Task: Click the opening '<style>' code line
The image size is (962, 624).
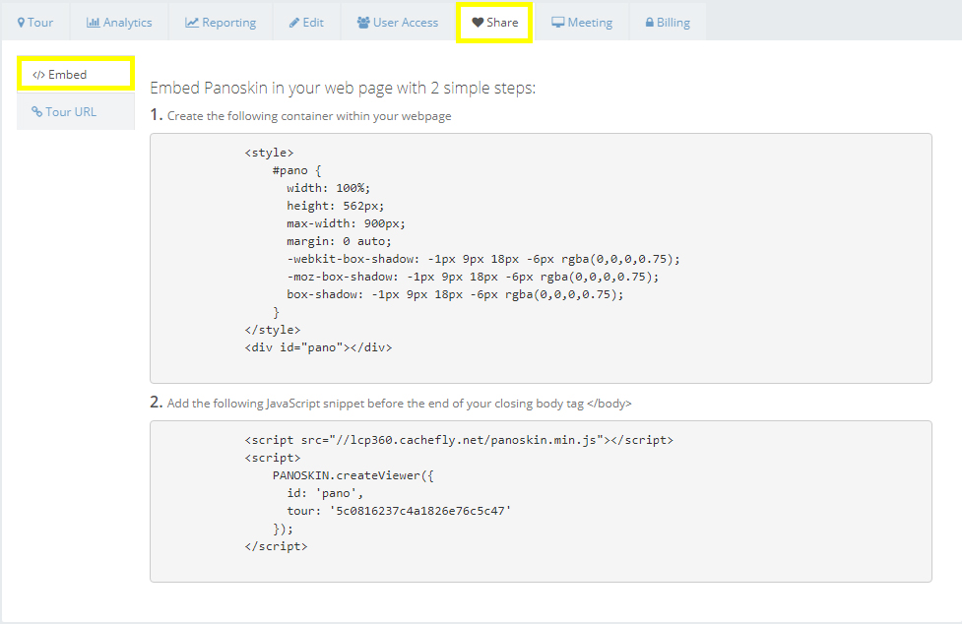Action: tap(270, 153)
